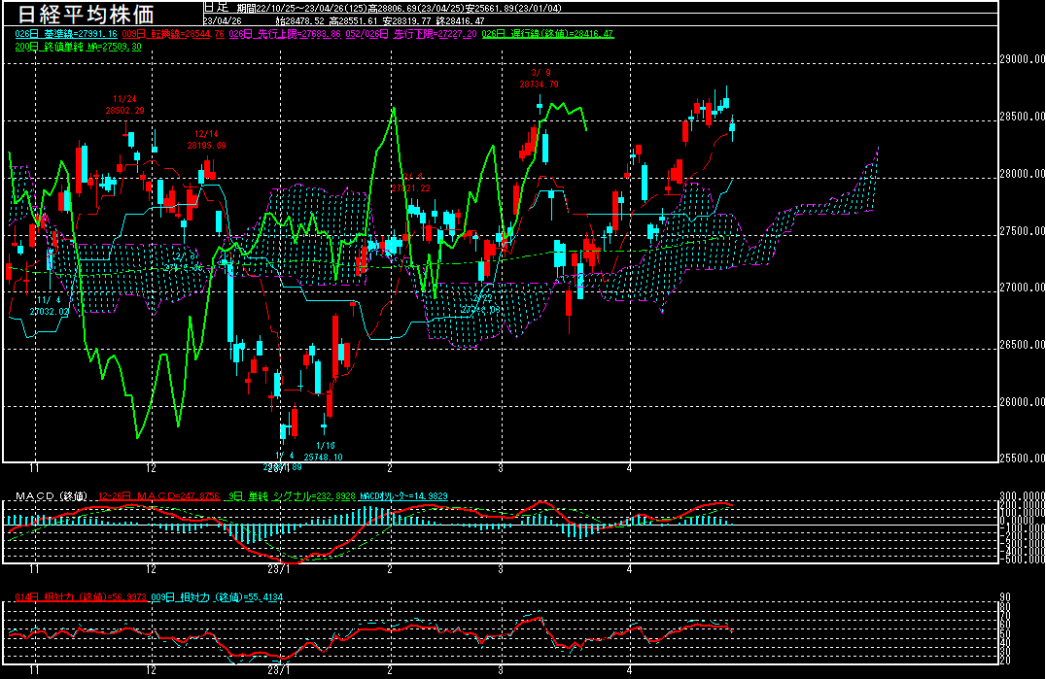
Task: Click the 期間22/10/25～23/04/26(125) period text
Action: tap(302, 8)
